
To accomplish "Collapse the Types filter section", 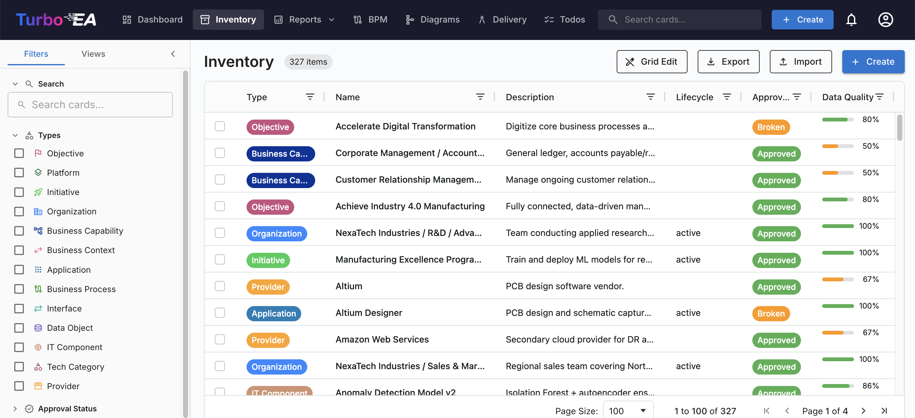I will click(x=15, y=135).
